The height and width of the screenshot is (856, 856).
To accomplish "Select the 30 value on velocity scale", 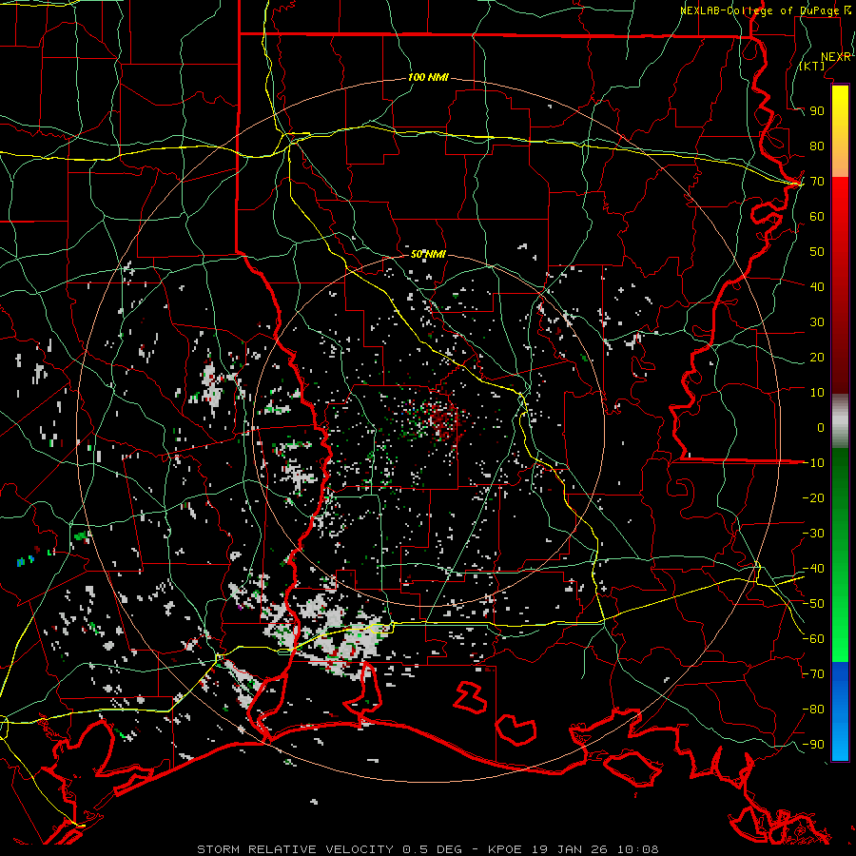I will coord(817,322).
